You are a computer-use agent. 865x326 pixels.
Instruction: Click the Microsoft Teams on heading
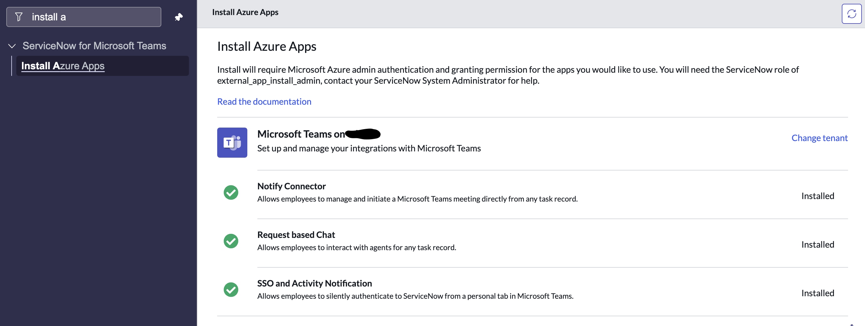tap(301, 134)
